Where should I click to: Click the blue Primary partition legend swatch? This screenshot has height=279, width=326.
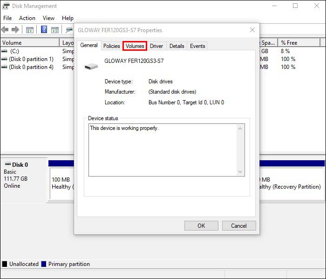44,264
